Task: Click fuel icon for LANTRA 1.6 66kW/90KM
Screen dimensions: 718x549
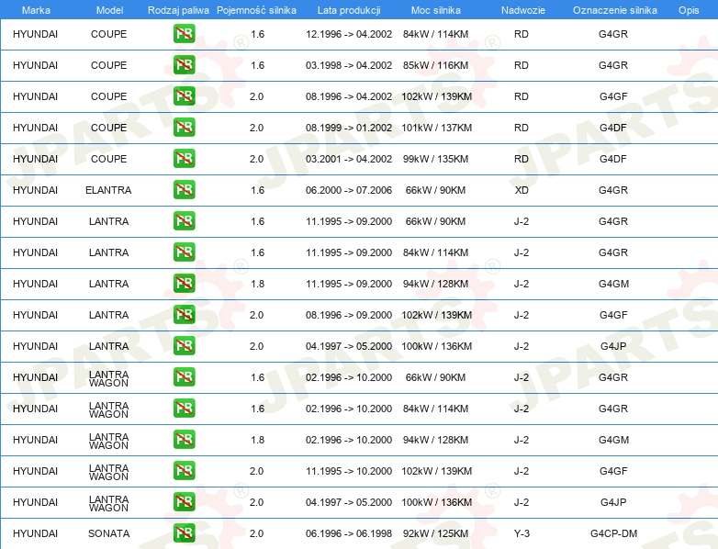Action: coord(184,220)
